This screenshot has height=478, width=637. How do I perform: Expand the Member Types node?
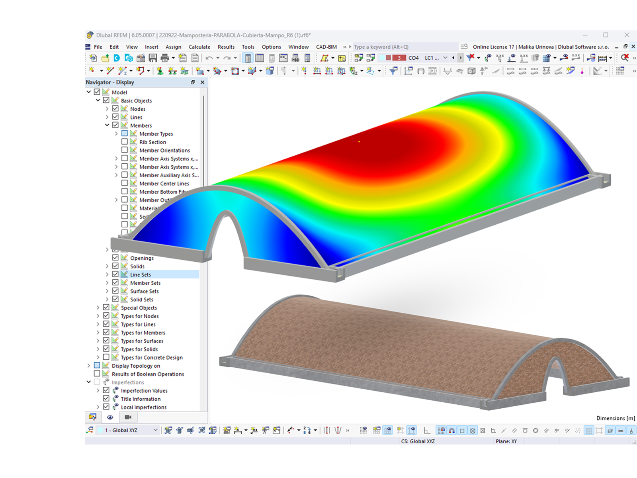tap(116, 133)
